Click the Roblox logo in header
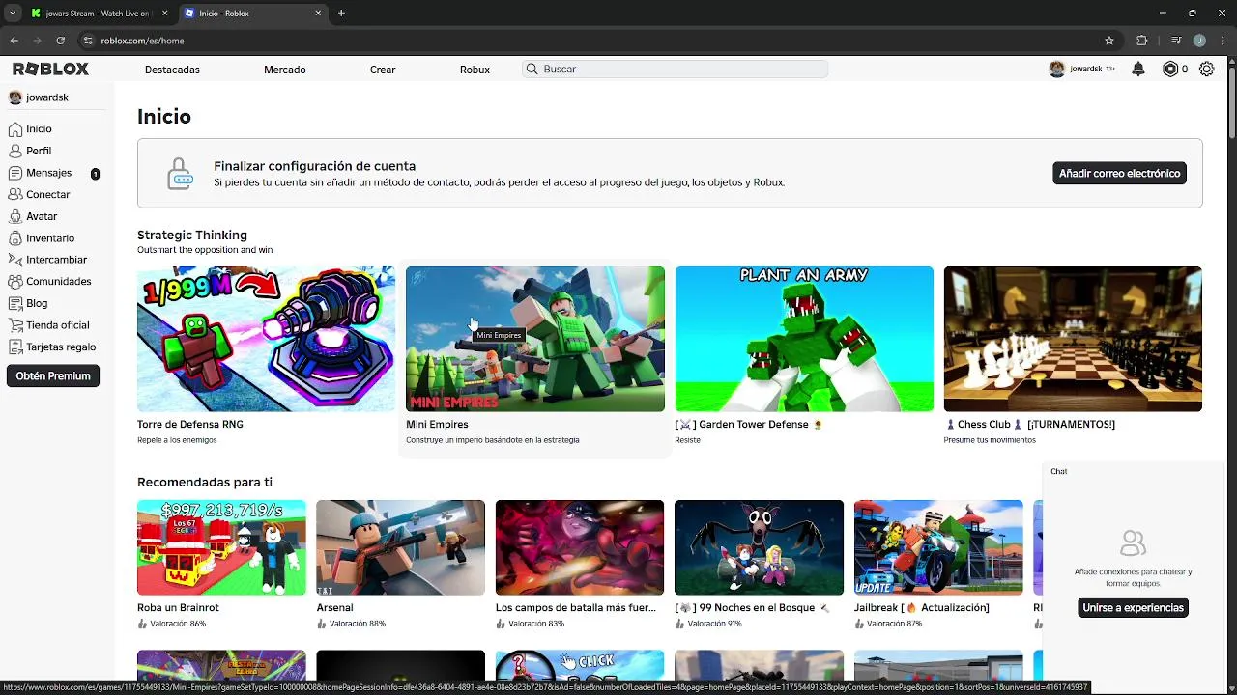This screenshot has width=1237, height=695. point(50,69)
